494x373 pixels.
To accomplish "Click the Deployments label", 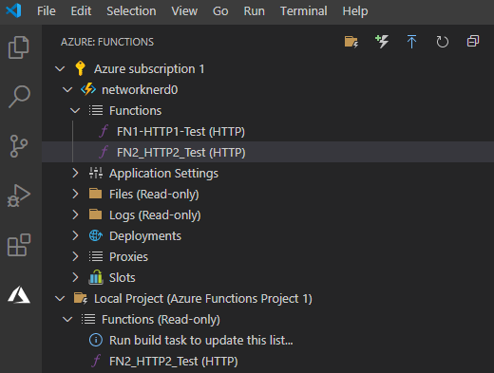I will point(145,236).
